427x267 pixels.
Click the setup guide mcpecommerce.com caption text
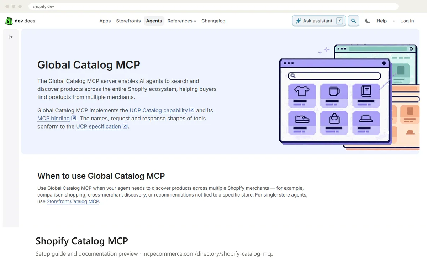point(154,254)
